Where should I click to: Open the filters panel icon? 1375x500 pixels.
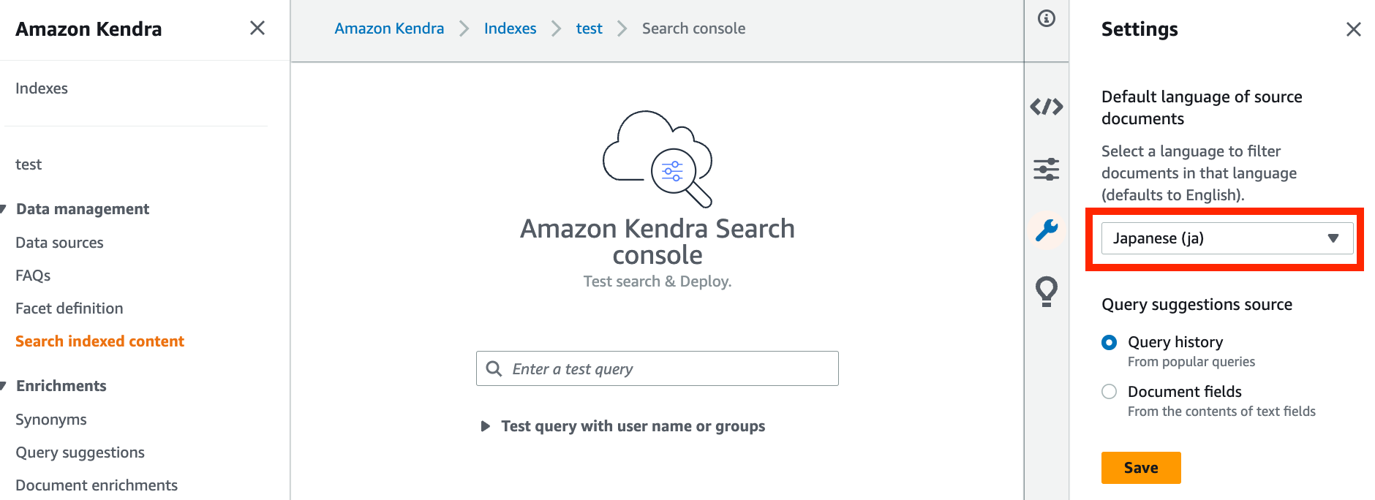point(1046,168)
